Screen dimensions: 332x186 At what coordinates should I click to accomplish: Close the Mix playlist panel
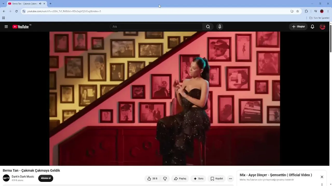tap(322, 177)
